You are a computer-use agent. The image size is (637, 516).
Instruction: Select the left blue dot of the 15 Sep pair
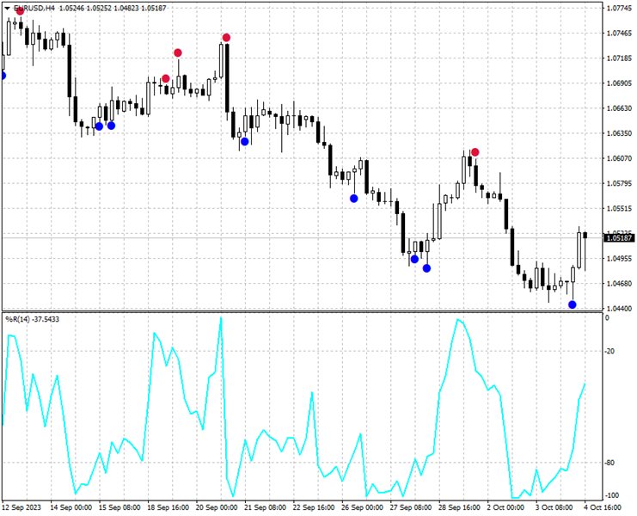pos(99,126)
